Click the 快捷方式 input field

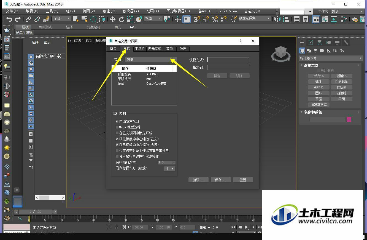click(x=228, y=60)
